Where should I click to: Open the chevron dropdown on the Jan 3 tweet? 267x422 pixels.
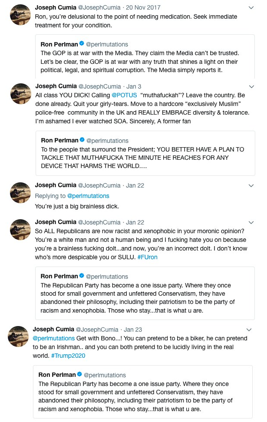coord(251,86)
